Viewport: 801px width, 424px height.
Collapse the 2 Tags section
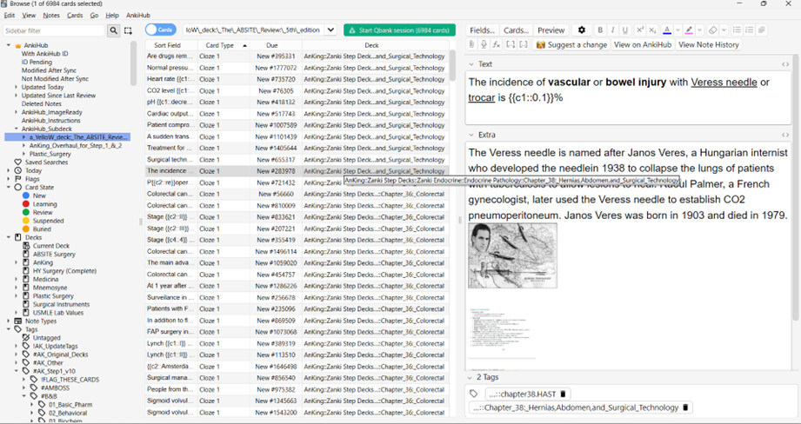click(x=471, y=378)
